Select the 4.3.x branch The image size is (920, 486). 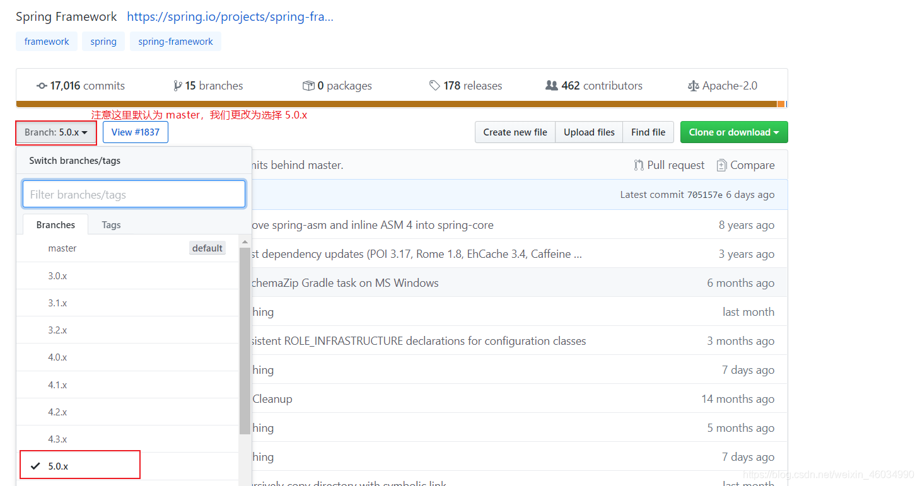[128, 439]
